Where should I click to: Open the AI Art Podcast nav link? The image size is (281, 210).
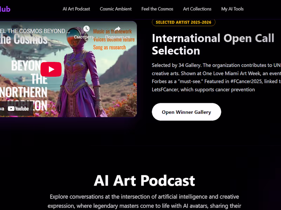(76, 9)
